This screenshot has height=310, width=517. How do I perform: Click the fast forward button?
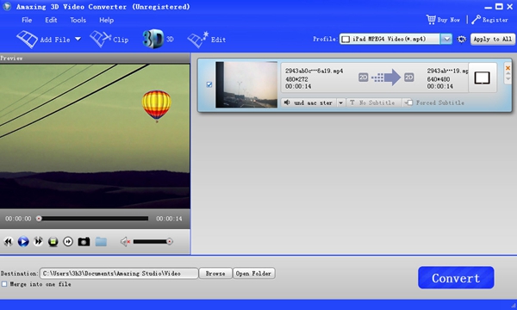(x=38, y=241)
